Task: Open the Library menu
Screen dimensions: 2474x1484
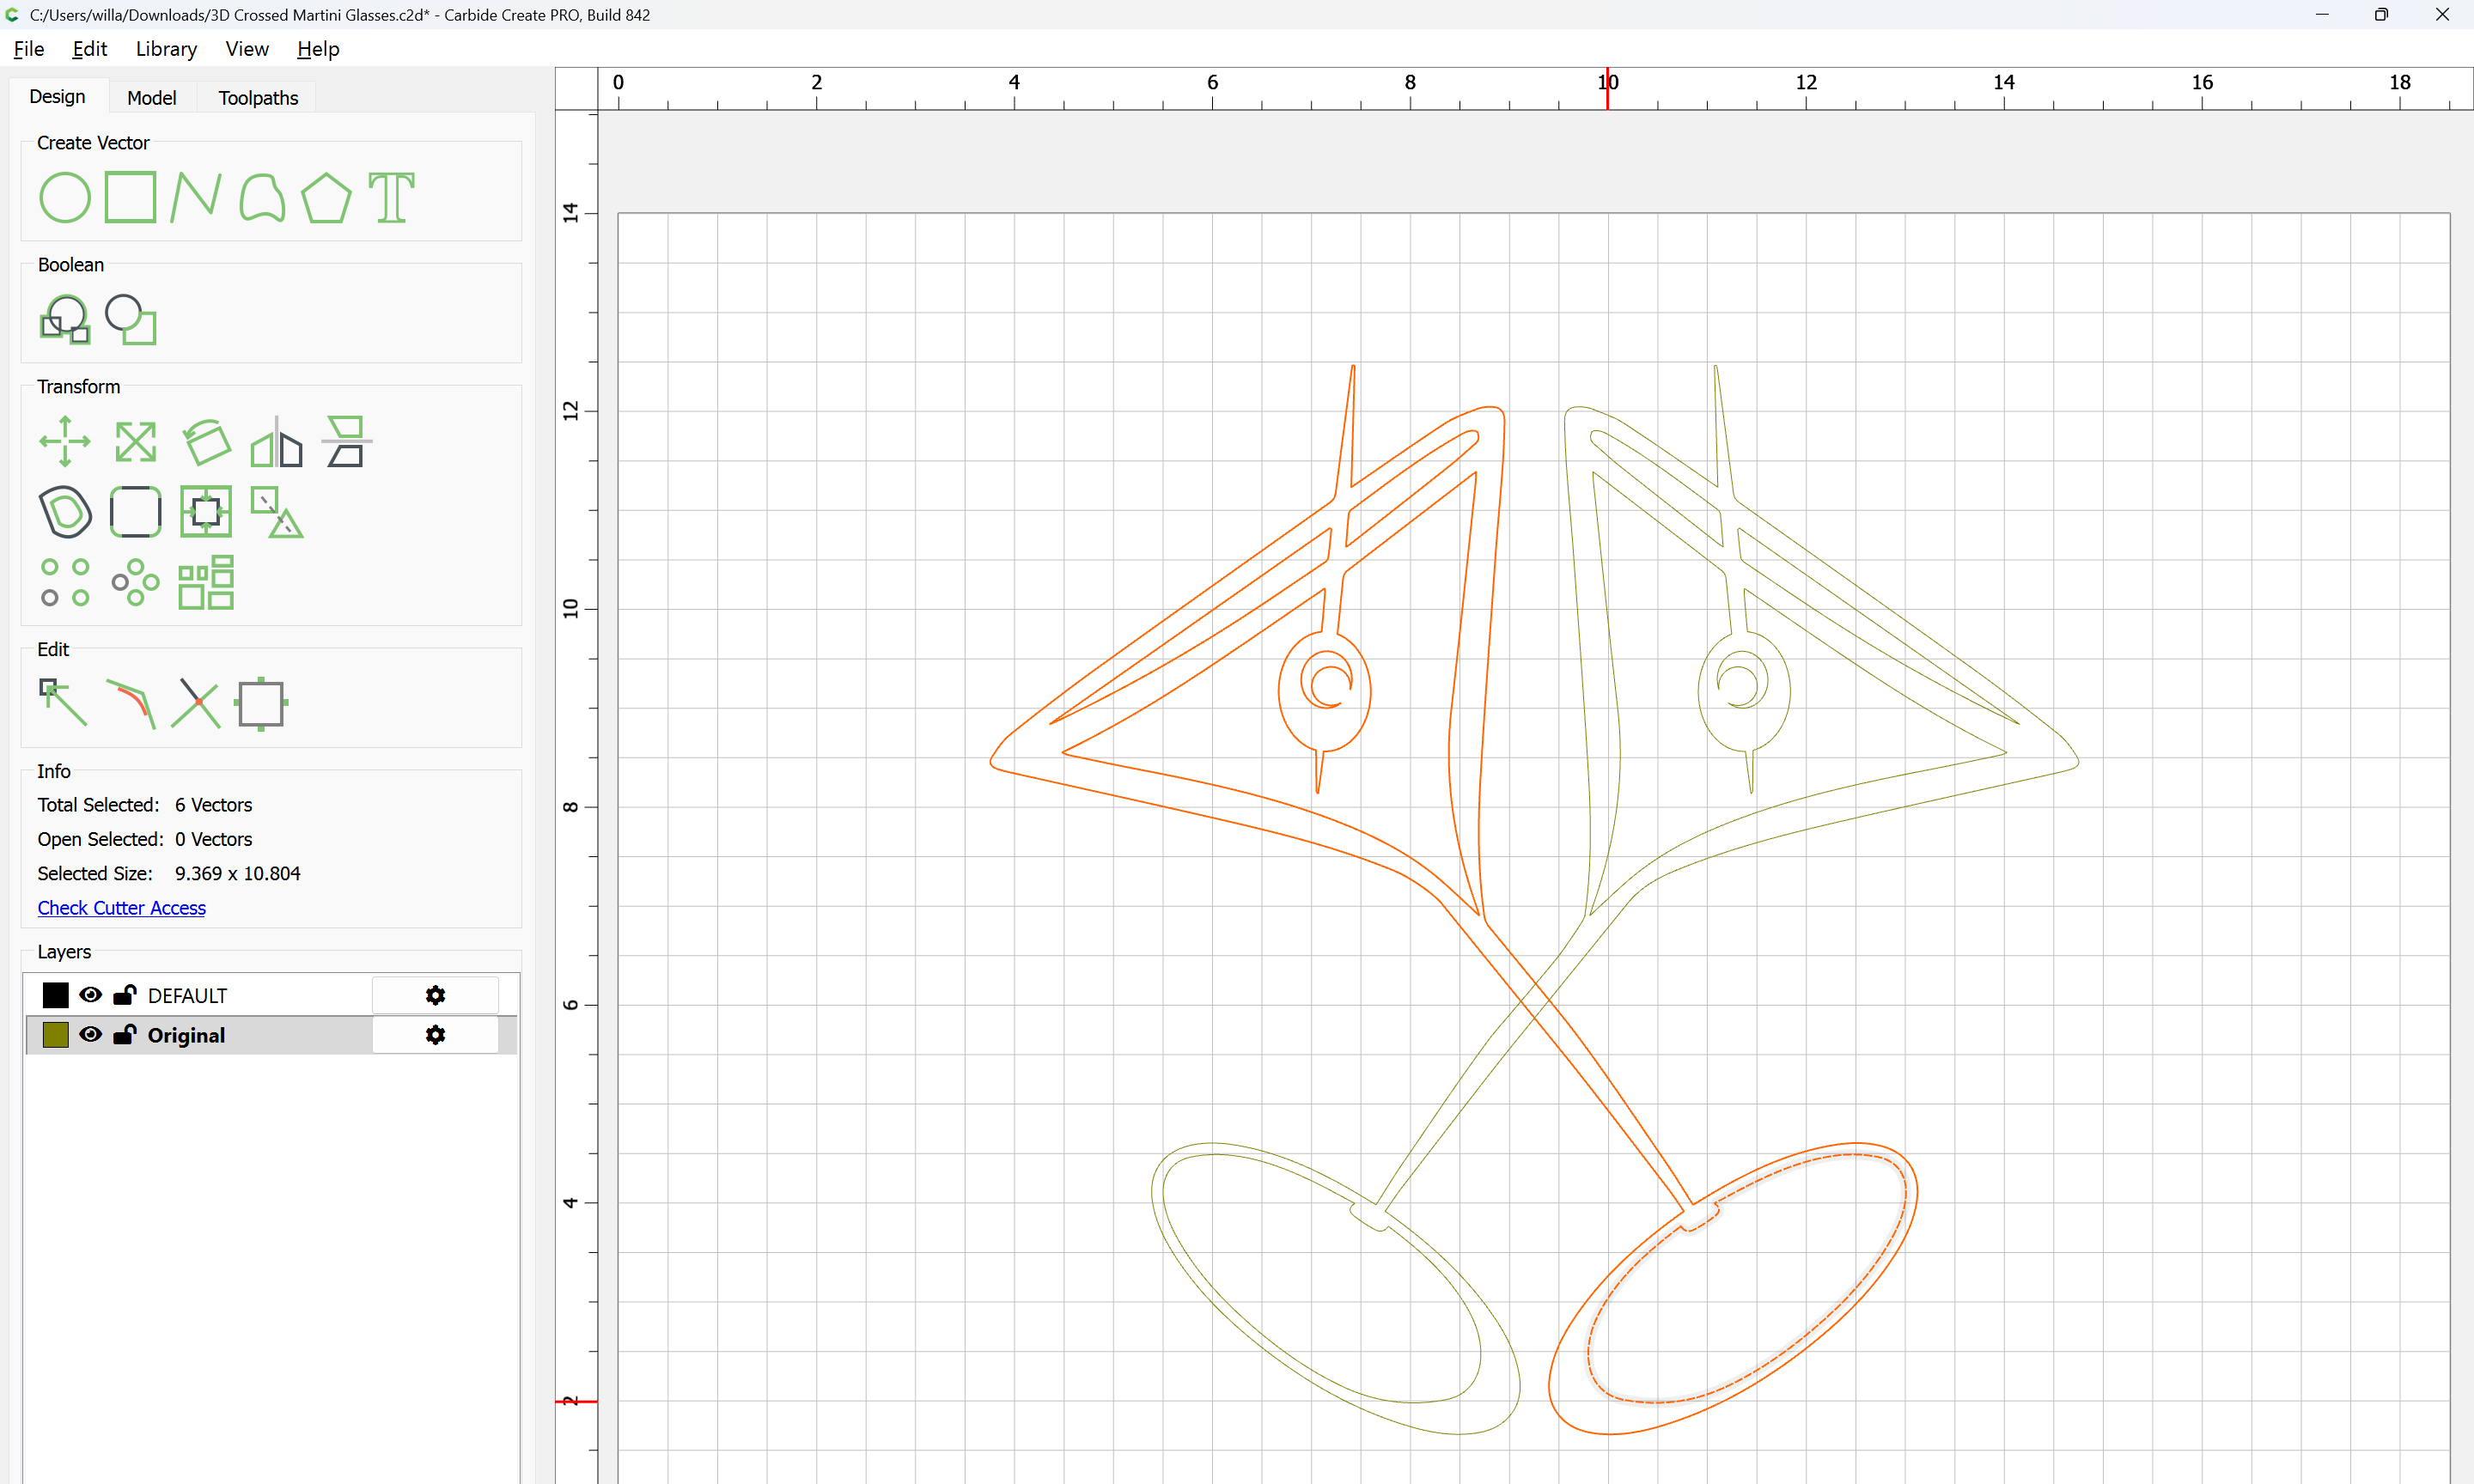Action: pyautogui.click(x=166, y=49)
